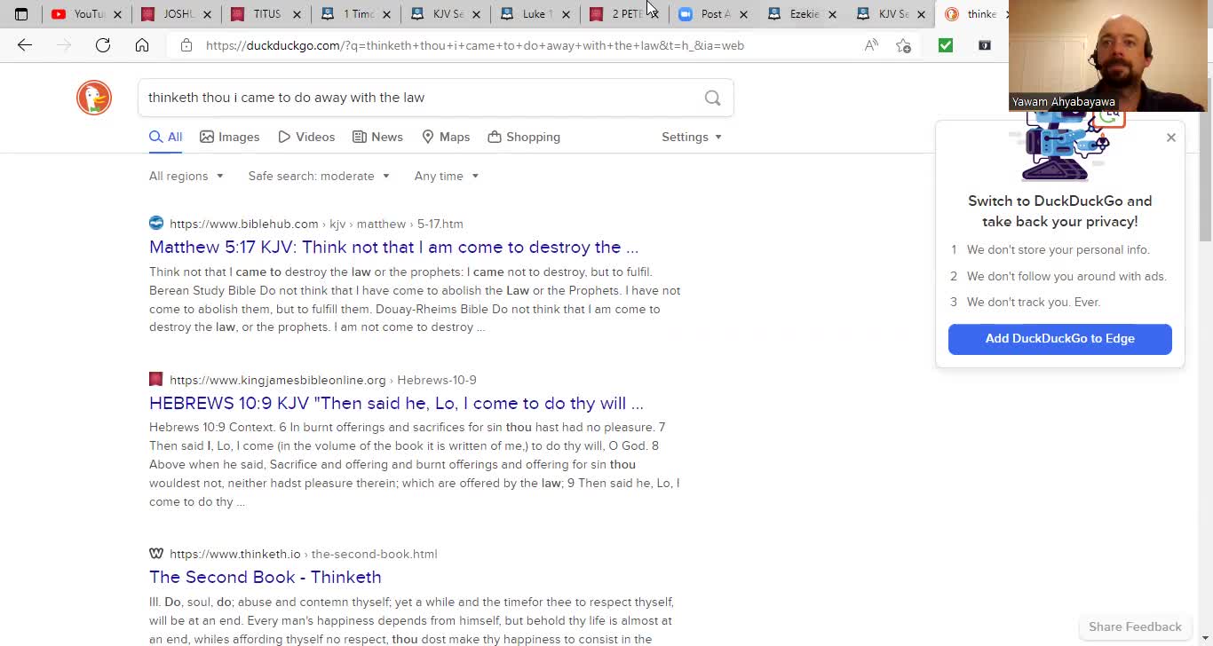Close the YouTube tab
Viewport: 1213px width, 646px height.
116,14
